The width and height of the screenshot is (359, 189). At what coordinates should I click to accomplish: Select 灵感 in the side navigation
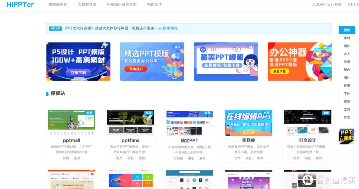pos(347,62)
